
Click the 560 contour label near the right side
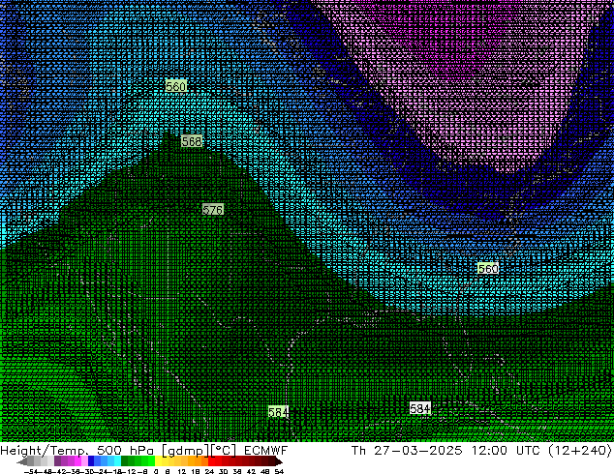pyautogui.click(x=488, y=269)
